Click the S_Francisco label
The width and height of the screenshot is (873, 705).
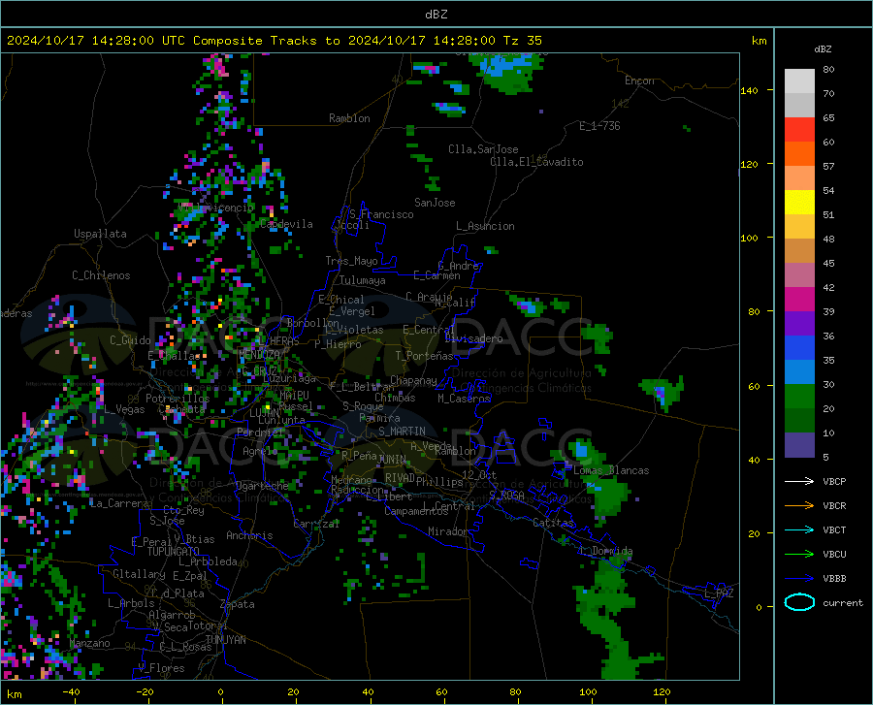pyautogui.click(x=381, y=214)
